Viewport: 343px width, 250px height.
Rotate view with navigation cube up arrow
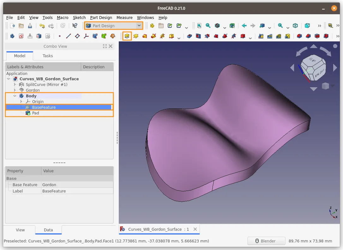click(314, 46)
